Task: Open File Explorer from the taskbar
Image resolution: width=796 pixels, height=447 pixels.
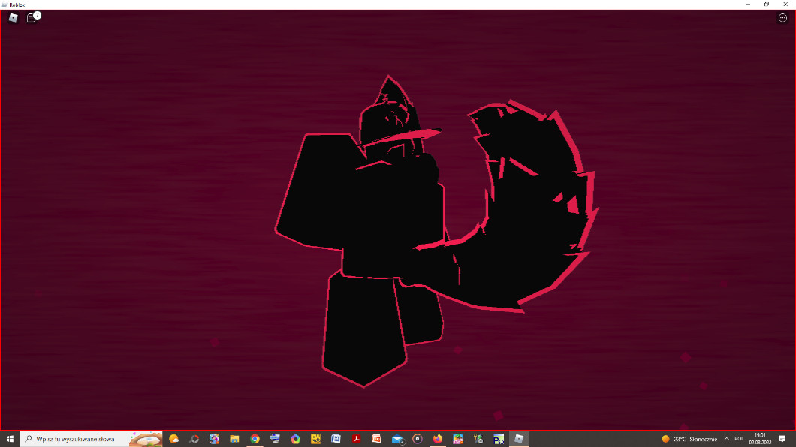Action: pyautogui.click(x=234, y=439)
